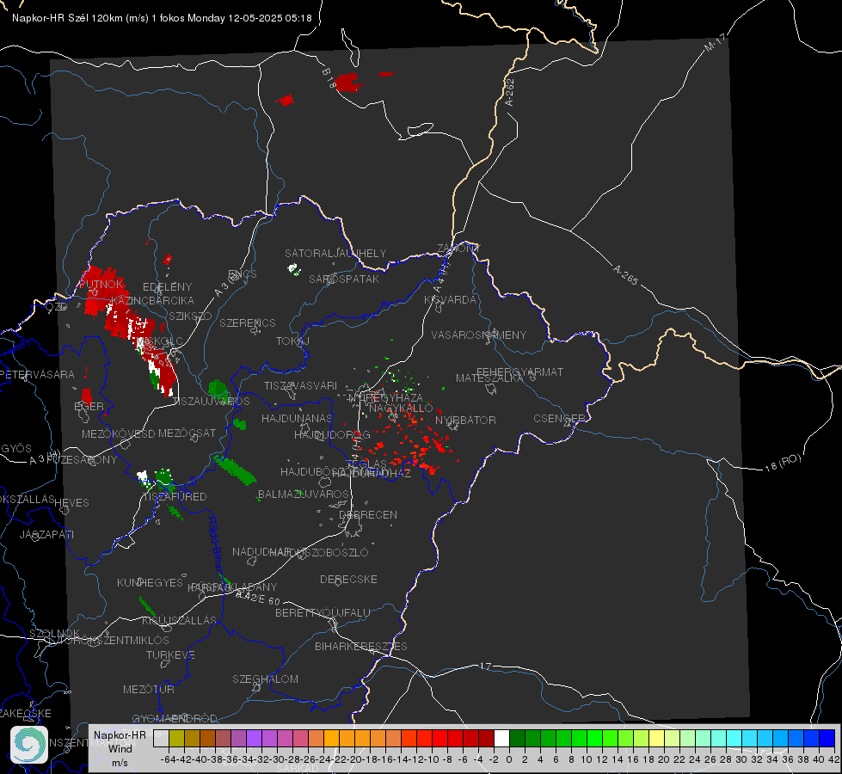
Task: Click the 18 (RO) road label
Action: [783, 464]
